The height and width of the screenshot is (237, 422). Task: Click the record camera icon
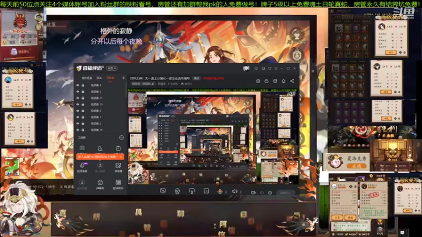253,193
